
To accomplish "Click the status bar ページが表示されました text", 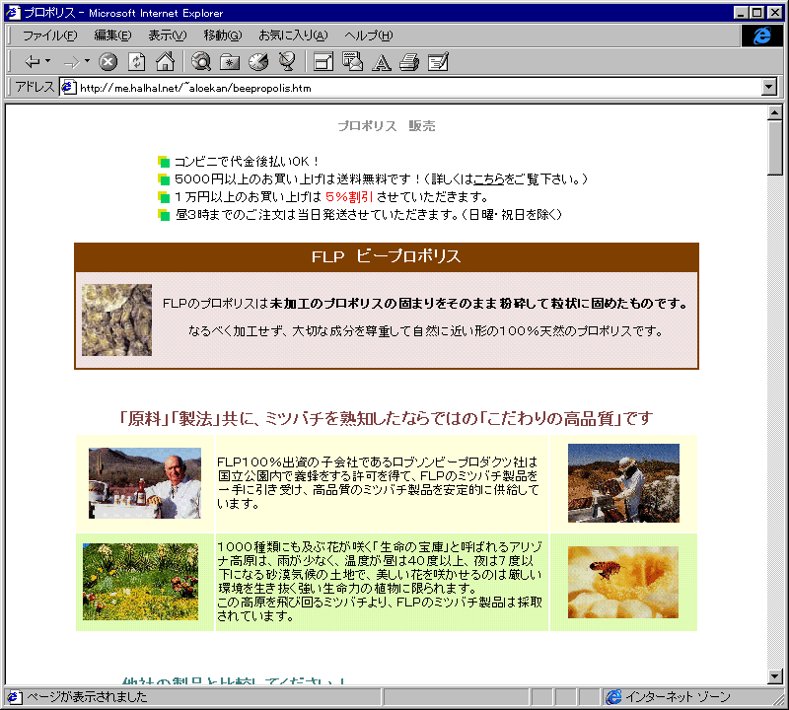I will point(87,697).
